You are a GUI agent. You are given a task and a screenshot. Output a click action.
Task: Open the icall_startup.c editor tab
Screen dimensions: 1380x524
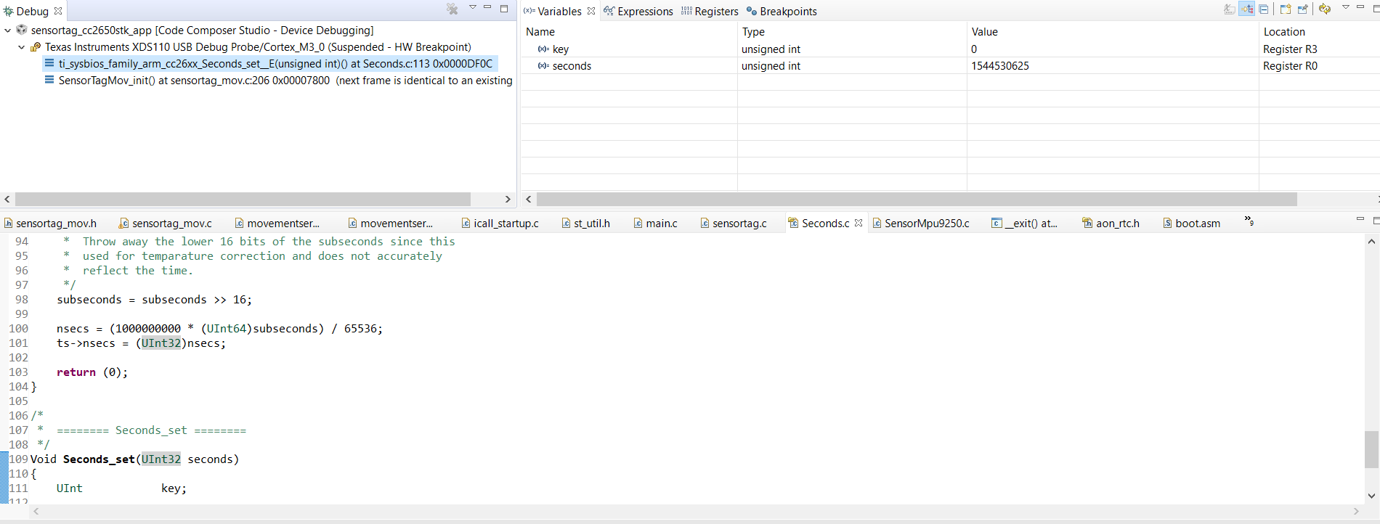click(500, 223)
